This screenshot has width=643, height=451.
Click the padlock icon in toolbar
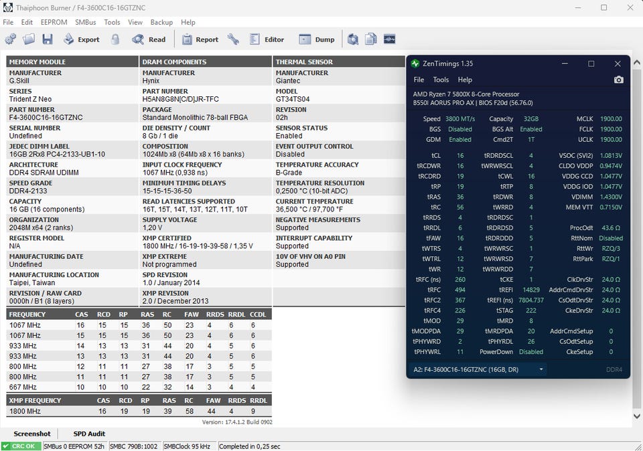coord(115,39)
